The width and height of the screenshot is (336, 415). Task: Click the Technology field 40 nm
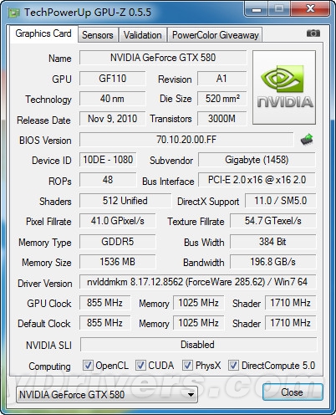[x=113, y=99]
